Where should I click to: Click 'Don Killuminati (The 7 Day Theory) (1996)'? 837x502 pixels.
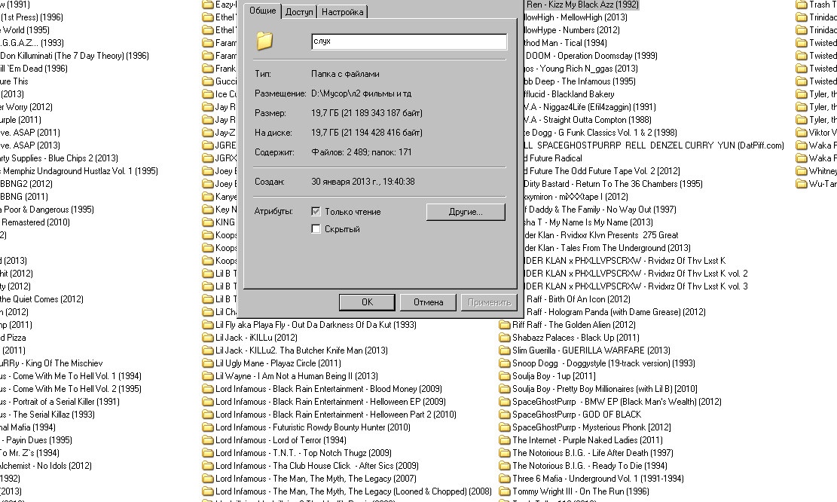point(75,56)
